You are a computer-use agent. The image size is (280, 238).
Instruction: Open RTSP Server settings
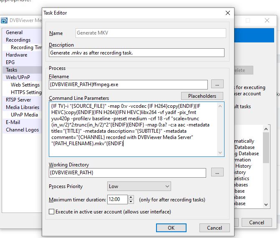18,100
